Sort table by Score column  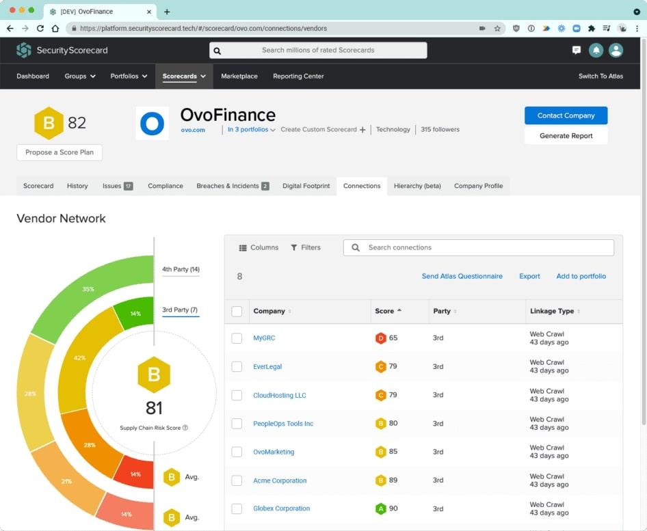388,311
